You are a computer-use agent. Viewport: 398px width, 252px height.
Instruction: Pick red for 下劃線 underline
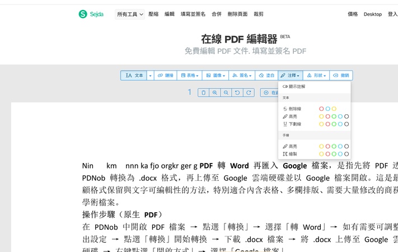tap(327, 124)
